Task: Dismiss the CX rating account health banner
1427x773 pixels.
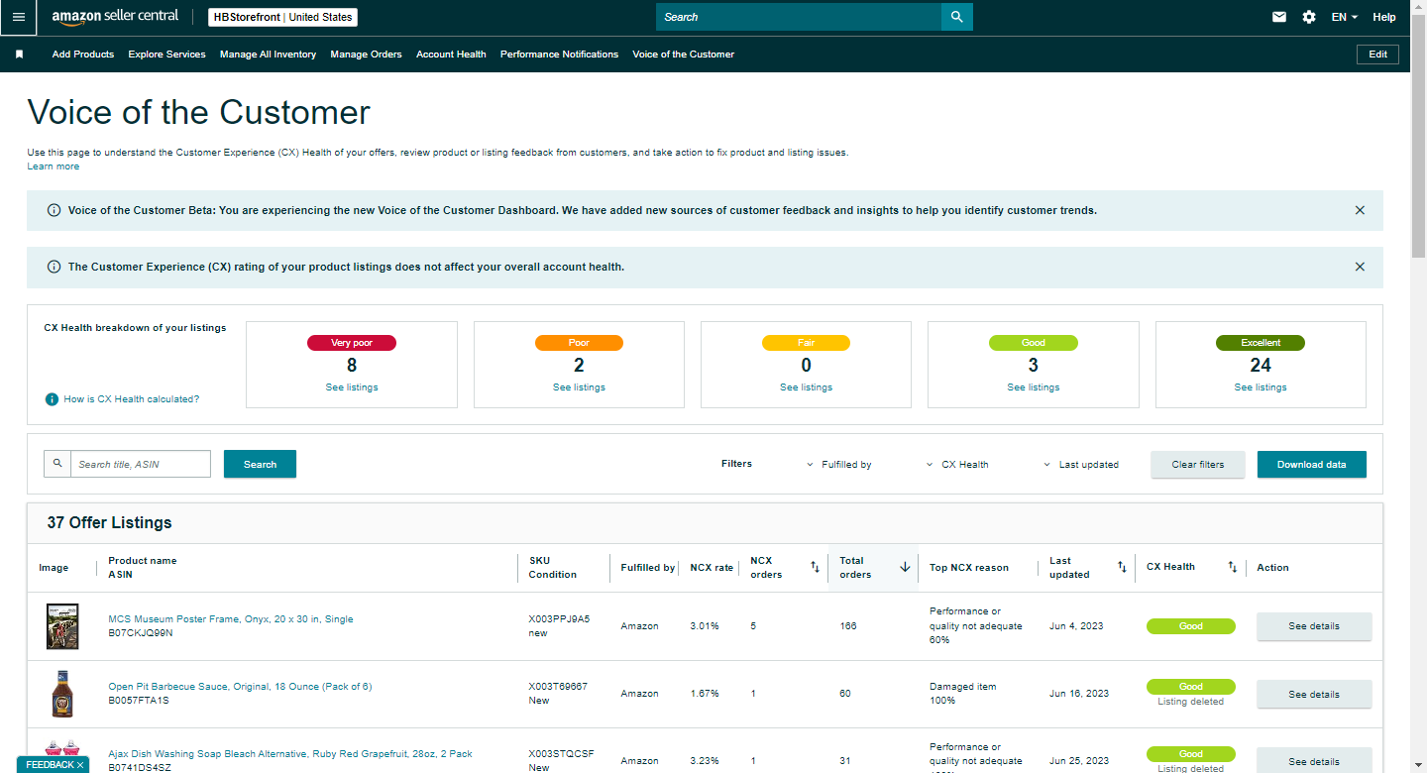Action: coord(1360,267)
